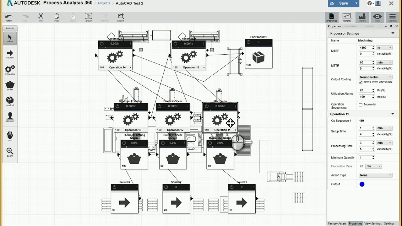
Task: Open the Production Rate /hr dropdown
Action: point(374,166)
